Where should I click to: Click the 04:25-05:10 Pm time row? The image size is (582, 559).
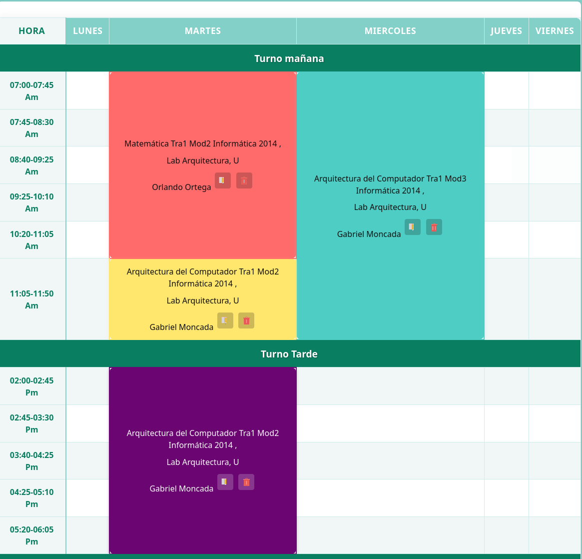32,498
